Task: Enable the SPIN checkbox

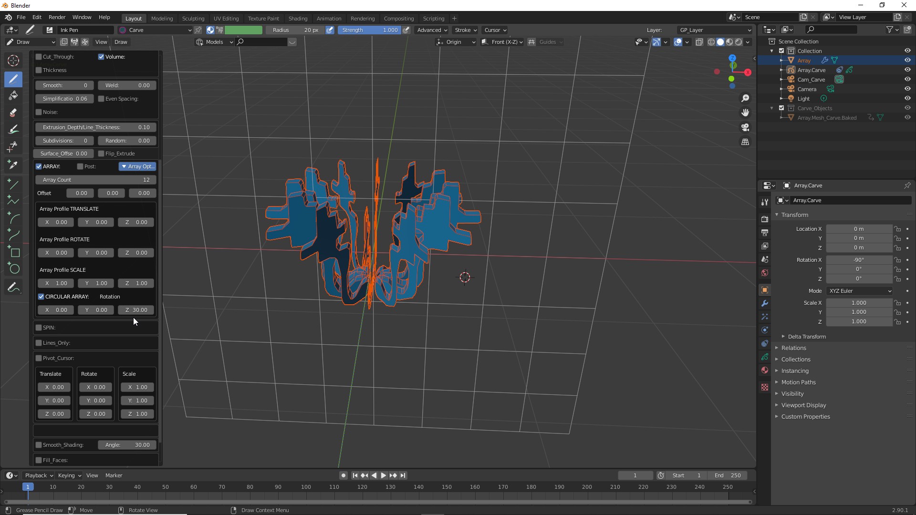Action: (x=39, y=328)
